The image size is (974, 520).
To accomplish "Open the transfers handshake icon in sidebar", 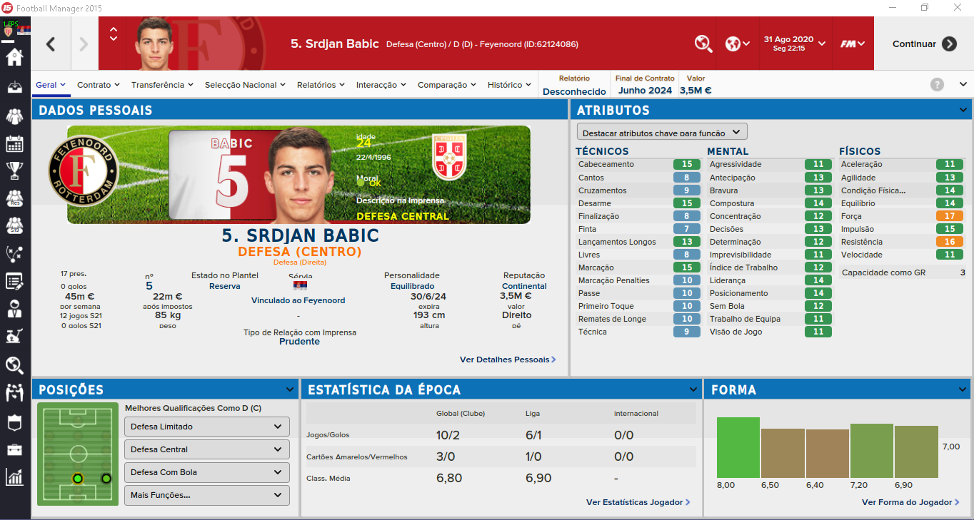I will (x=14, y=392).
